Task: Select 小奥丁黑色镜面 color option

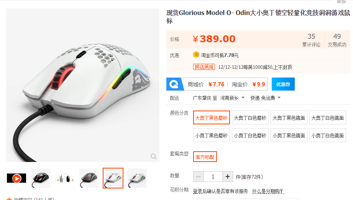Action: 289,135
